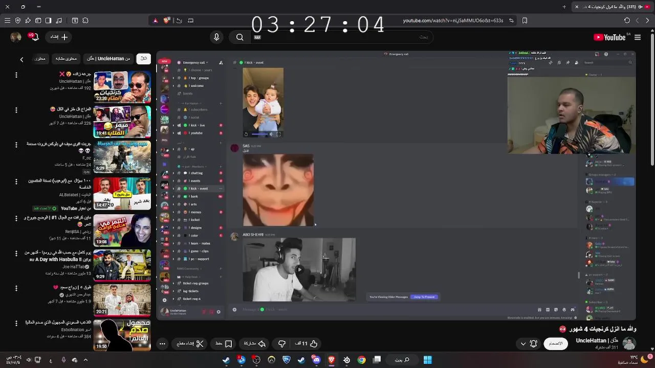Open the site settings icon beside the URL
The image size is (655, 368).
511,20
